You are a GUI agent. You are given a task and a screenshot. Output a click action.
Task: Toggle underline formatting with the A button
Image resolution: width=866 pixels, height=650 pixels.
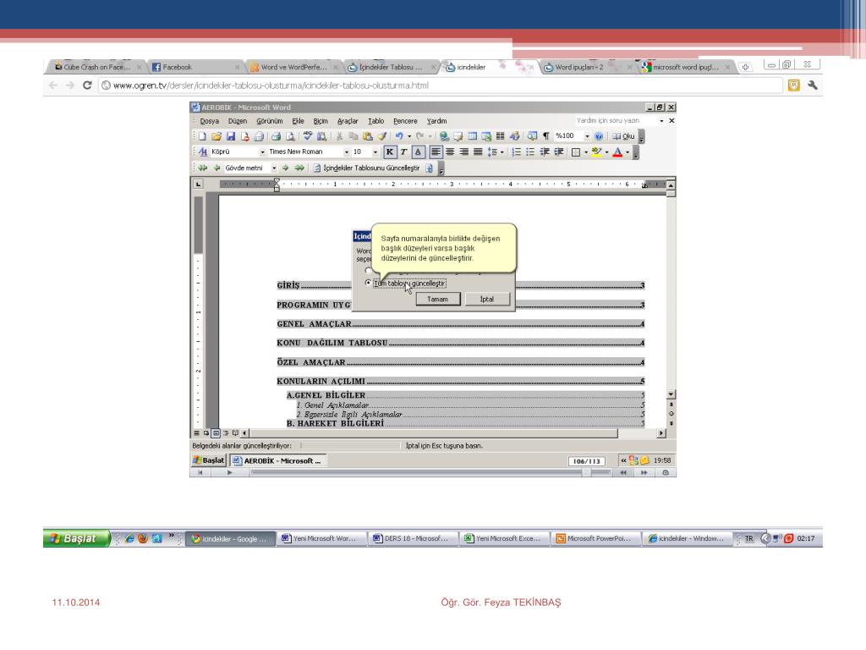tap(418, 151)
